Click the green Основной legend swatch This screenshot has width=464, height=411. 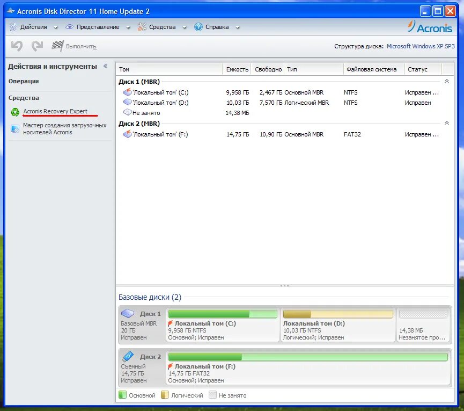click(122, 395)
